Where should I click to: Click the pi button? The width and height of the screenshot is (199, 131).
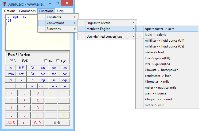(10, 80)
